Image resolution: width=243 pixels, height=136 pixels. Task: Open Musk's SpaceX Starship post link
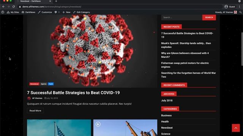186,45
